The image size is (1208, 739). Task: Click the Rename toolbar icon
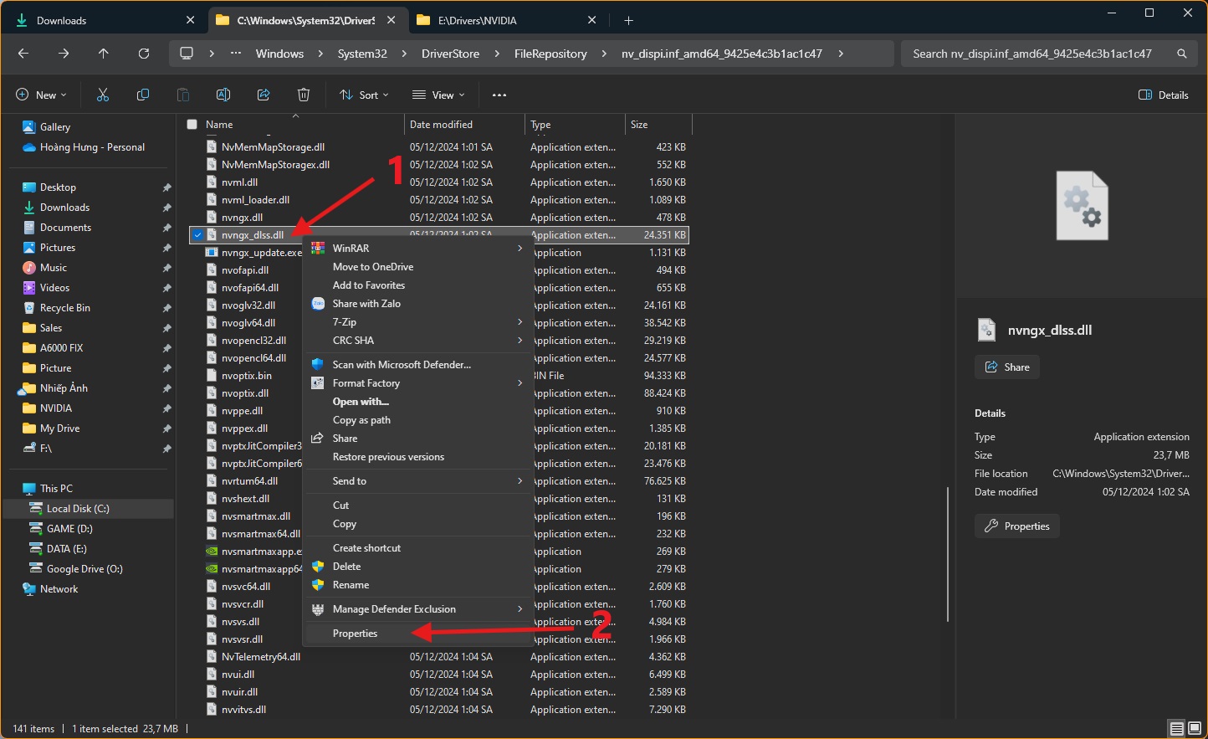(x=223, y=95)
